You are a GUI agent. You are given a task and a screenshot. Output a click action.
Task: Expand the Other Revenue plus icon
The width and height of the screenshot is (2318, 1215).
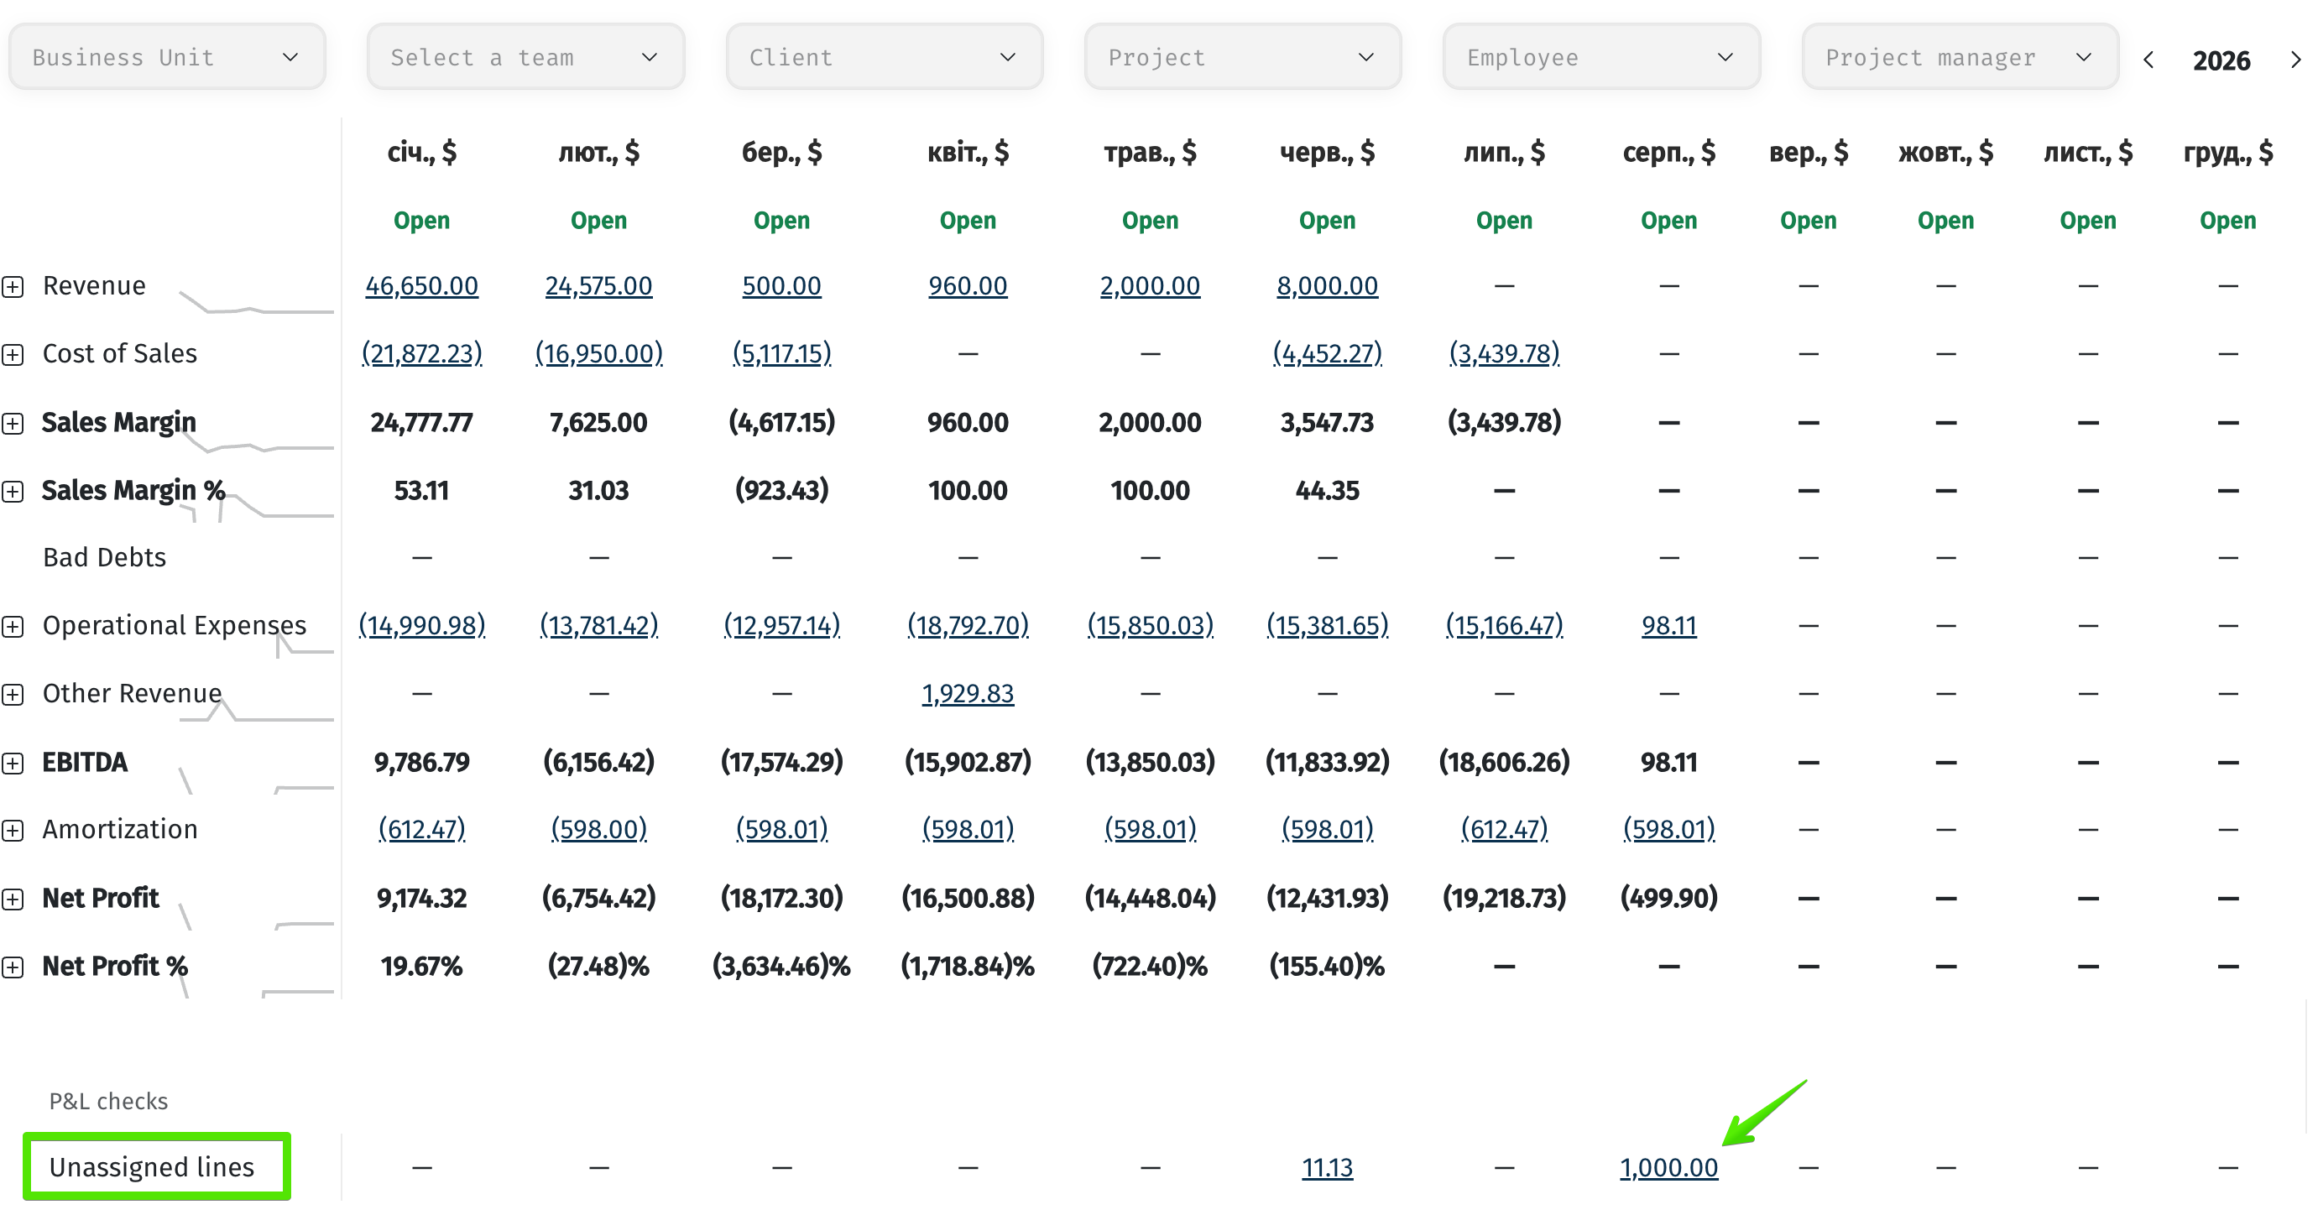(x=13, y=695)
